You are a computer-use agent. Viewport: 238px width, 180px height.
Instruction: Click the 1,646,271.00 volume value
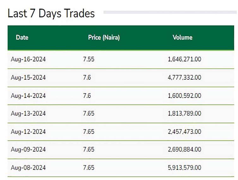point(185,59)
